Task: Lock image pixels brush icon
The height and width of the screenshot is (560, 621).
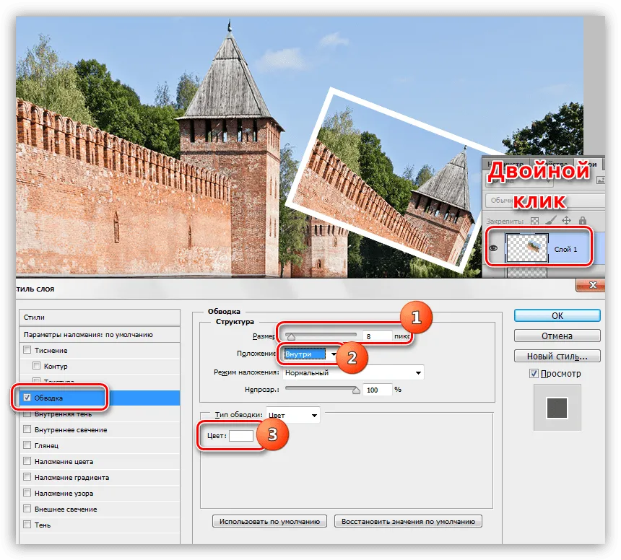Action: pos(551,220)
